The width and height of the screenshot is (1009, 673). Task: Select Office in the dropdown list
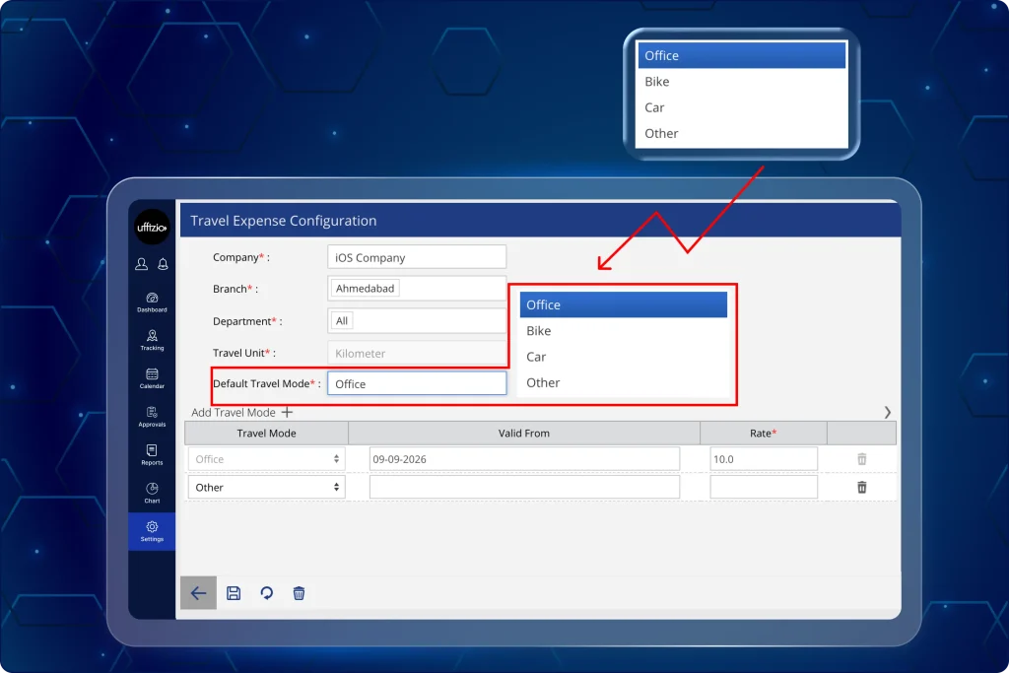[x=624, y=305]
